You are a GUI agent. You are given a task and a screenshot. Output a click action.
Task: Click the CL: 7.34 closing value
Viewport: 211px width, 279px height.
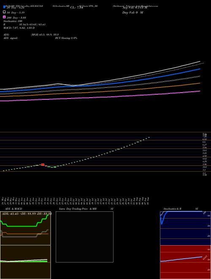pos(77,8)
